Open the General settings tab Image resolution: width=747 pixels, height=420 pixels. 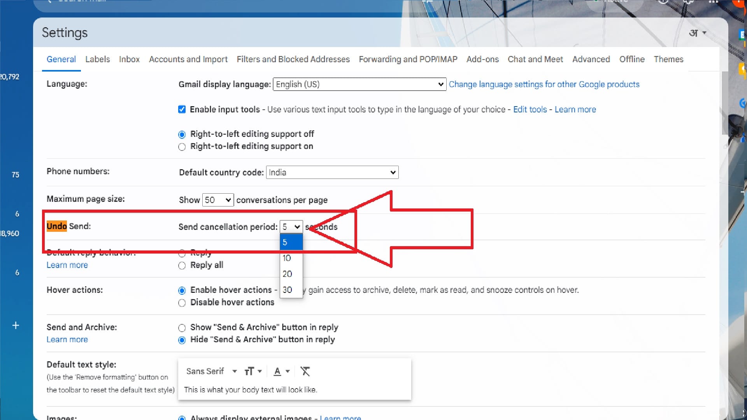click(61, 59)
